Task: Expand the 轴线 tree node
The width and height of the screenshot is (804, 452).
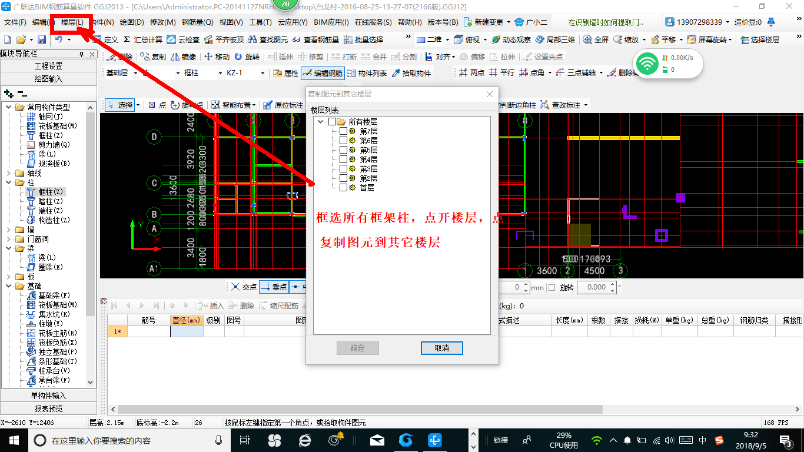Action: 8,173
